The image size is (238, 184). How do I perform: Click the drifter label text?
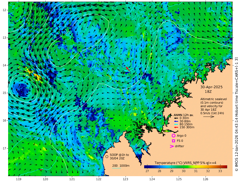coord(180,146)
